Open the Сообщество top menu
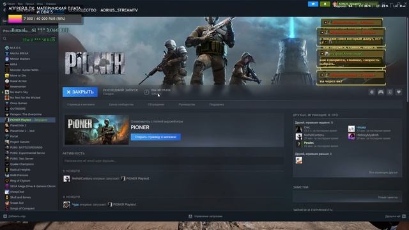Viewport: 409px width, 230px height. (82, 10)
